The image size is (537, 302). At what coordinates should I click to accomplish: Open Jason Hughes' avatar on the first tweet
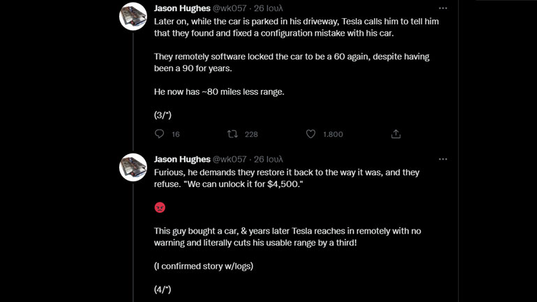(133, 16)
